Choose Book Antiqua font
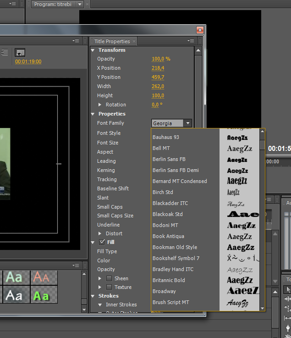Screen dimensions: 291x338 (185, 236)
